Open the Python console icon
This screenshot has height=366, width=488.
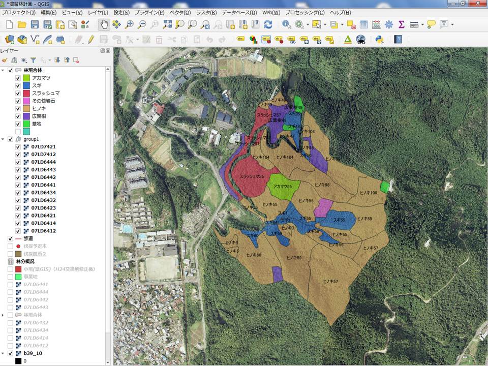(379, 39)
